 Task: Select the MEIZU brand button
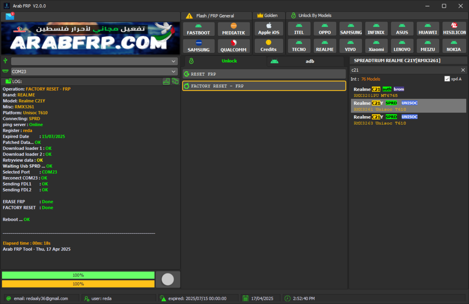(428, 46)
